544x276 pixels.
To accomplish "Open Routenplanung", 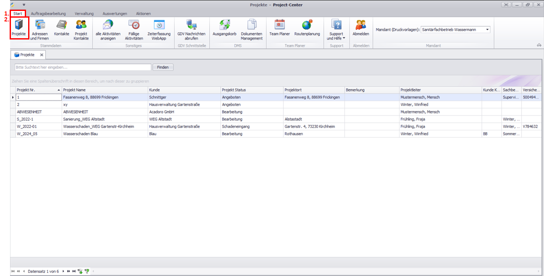I will pyautogui.click(x=307, y=28).
